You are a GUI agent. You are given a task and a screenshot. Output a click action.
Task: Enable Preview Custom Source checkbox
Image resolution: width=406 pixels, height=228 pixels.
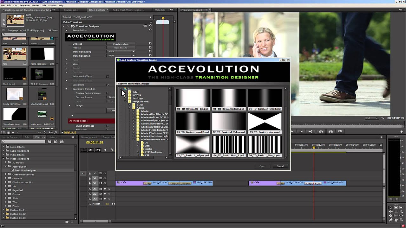coord(108,93)
